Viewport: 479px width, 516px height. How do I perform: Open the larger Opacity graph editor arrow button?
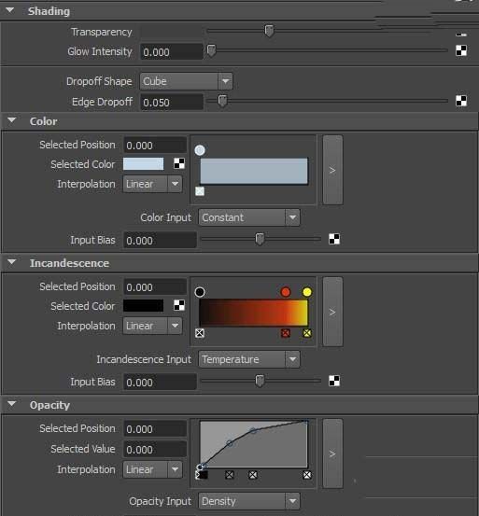click(332, 453)
